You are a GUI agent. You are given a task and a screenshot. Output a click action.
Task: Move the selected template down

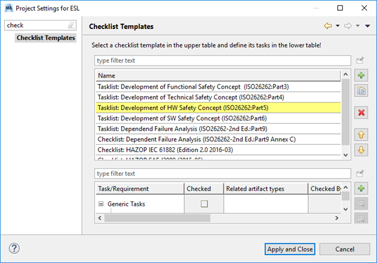tap(361, 150)
